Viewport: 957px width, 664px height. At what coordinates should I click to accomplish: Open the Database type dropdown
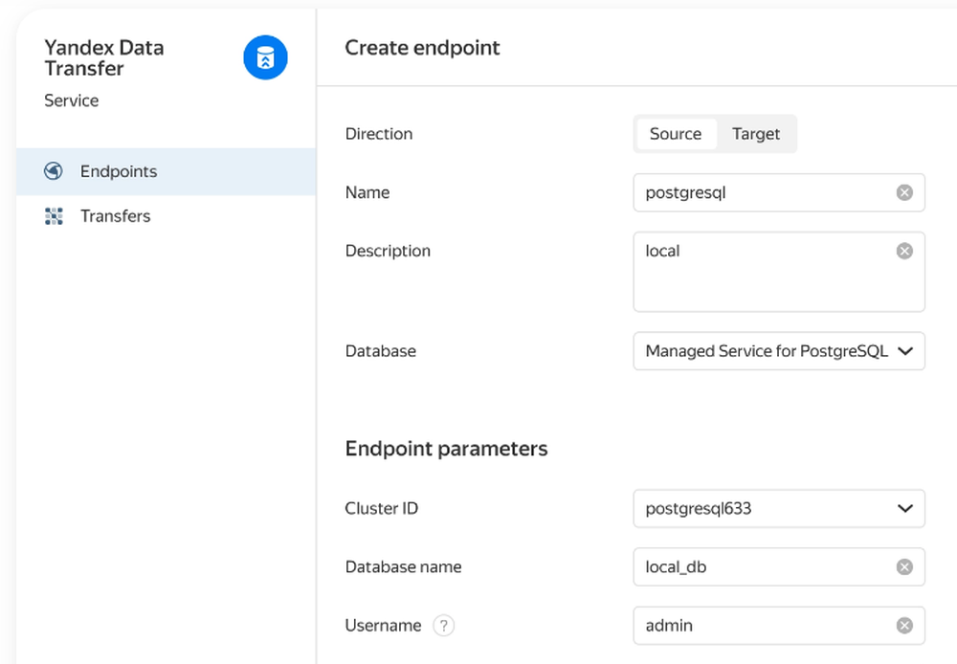coord(779,351)
